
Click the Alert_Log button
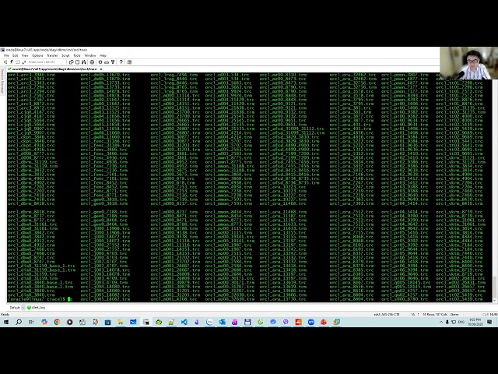[37, 308]
